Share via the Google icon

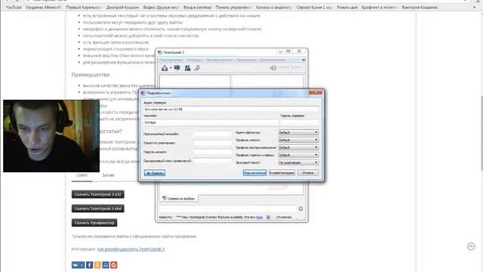click(114, 265)
